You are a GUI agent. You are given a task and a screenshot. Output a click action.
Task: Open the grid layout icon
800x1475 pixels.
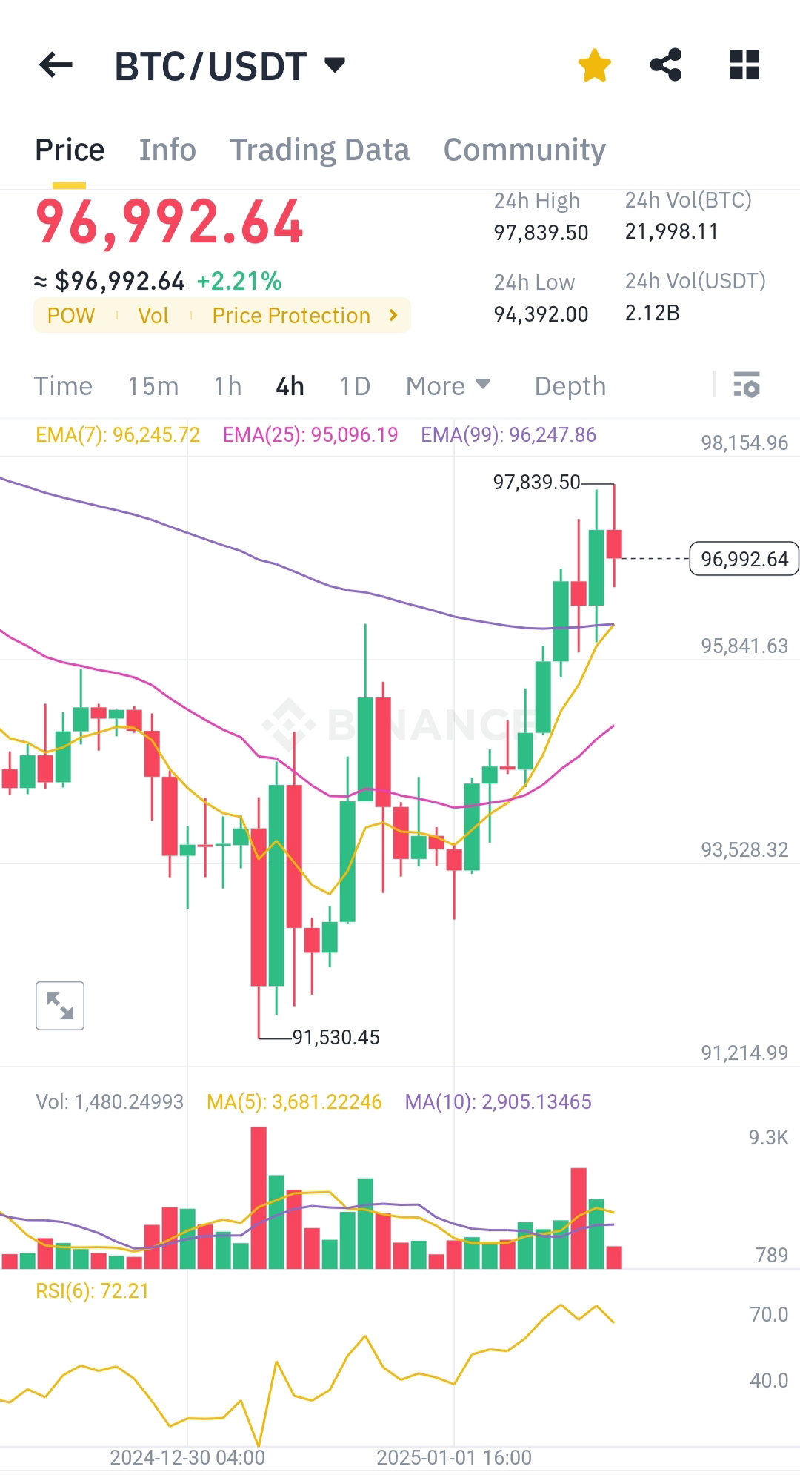(x=744, y=65)
